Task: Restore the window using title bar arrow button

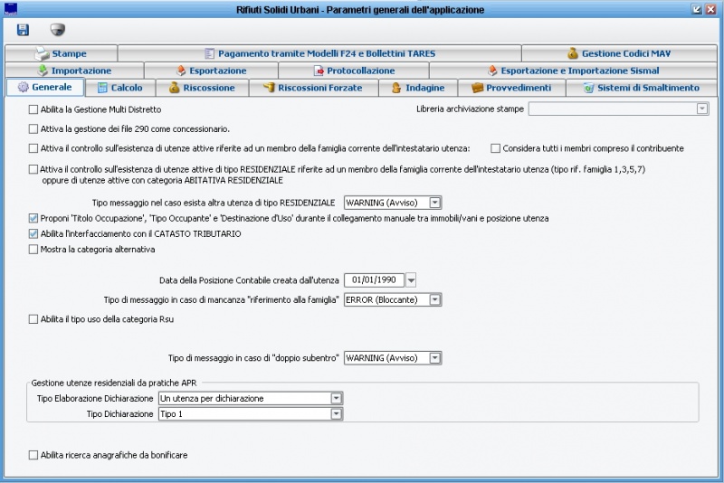Action: pyautogui.click(x=697, y=9)
